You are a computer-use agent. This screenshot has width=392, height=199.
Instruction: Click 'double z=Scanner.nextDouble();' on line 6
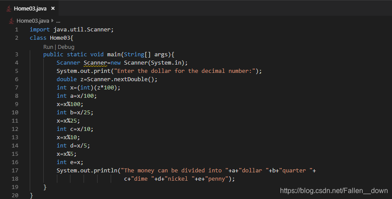point(107,79)
